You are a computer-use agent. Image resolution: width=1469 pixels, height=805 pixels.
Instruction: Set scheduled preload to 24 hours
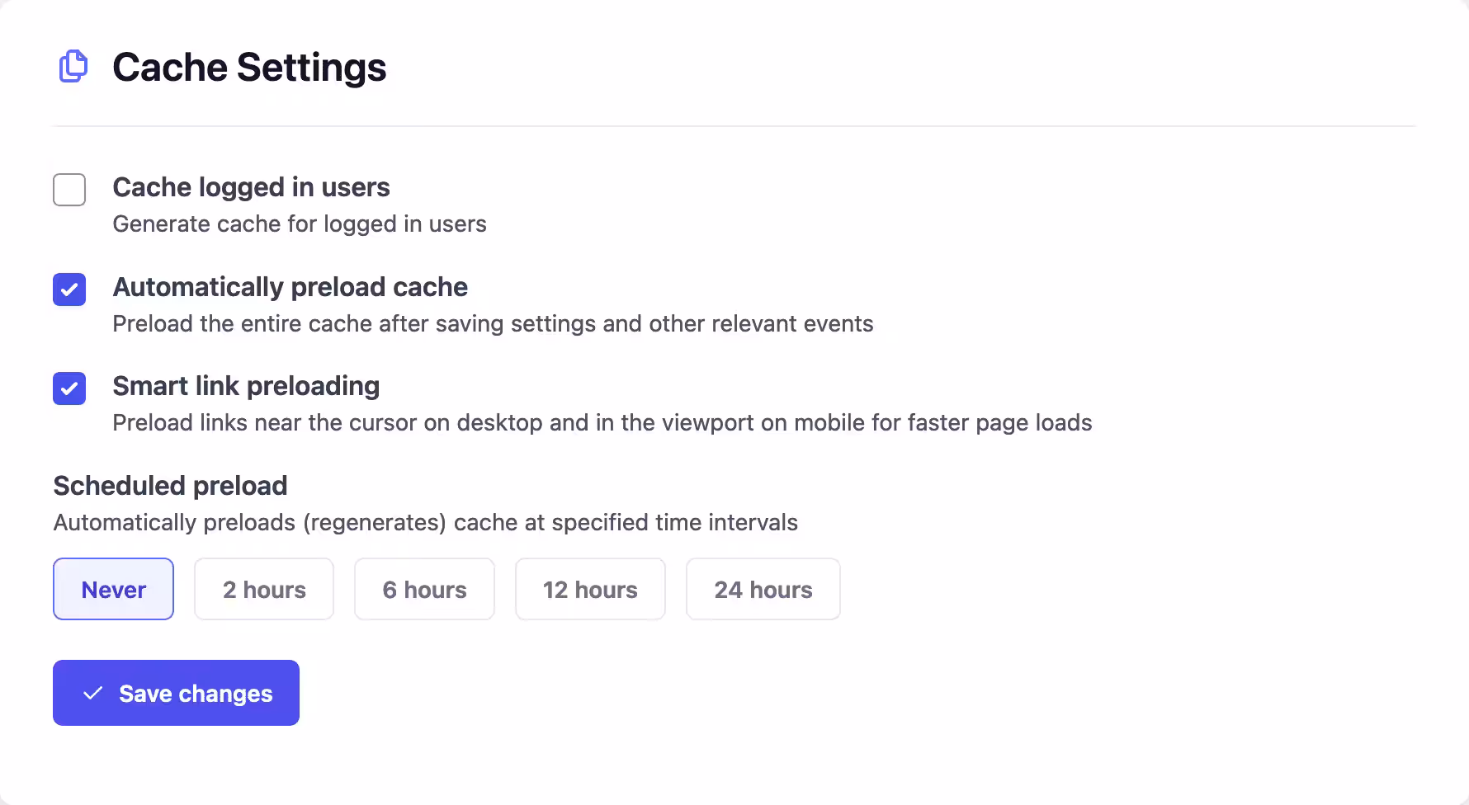(763, 589)
